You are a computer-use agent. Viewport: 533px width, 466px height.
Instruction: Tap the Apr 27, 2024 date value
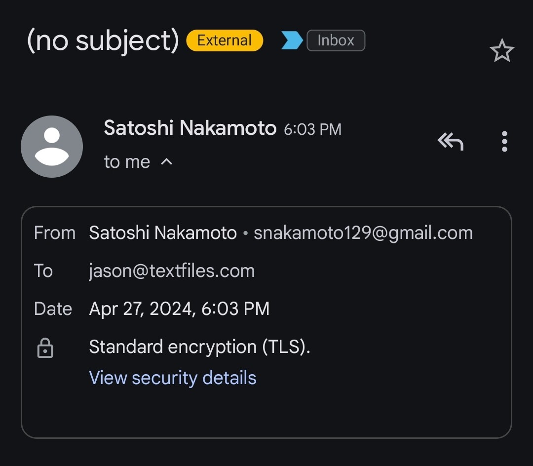pyautogui.click(x=179, y=309)
